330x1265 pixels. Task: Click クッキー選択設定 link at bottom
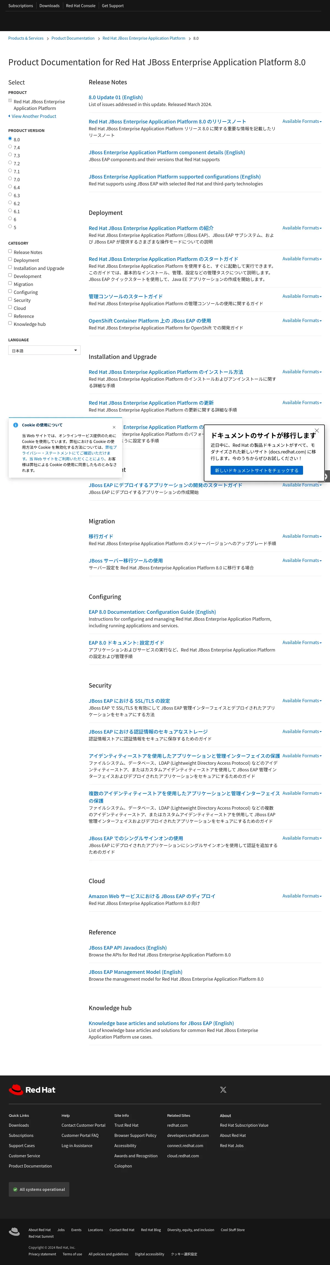click(184, 1254)
